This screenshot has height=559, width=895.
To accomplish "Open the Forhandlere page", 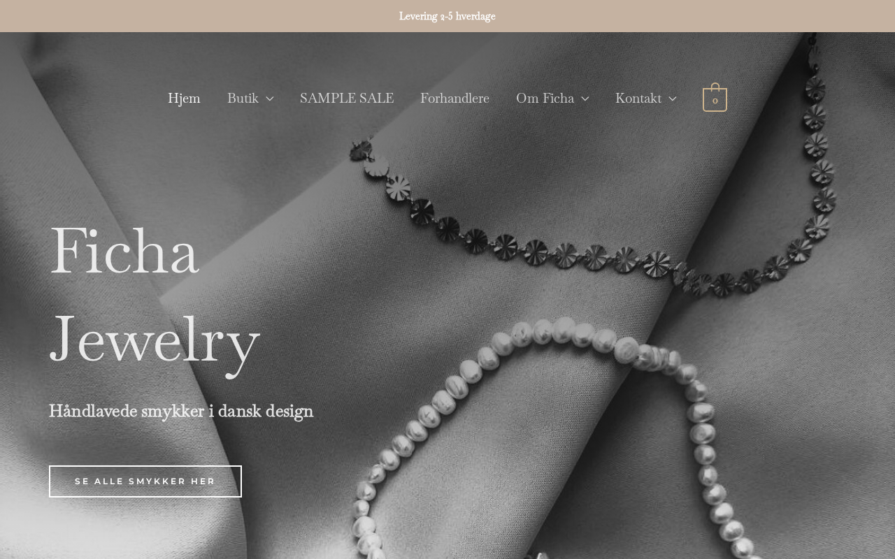I will 454,99.
